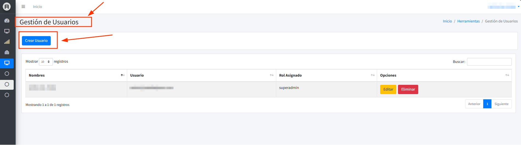The image size is (521, 145).
Task: Click Editar for the superadmin user
Action: point(388,89)
